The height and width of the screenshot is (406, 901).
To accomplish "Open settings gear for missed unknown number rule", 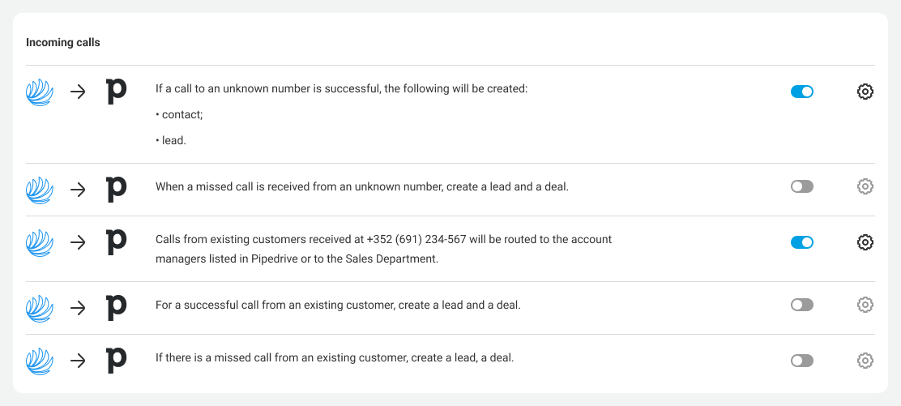I will (865, 186).
